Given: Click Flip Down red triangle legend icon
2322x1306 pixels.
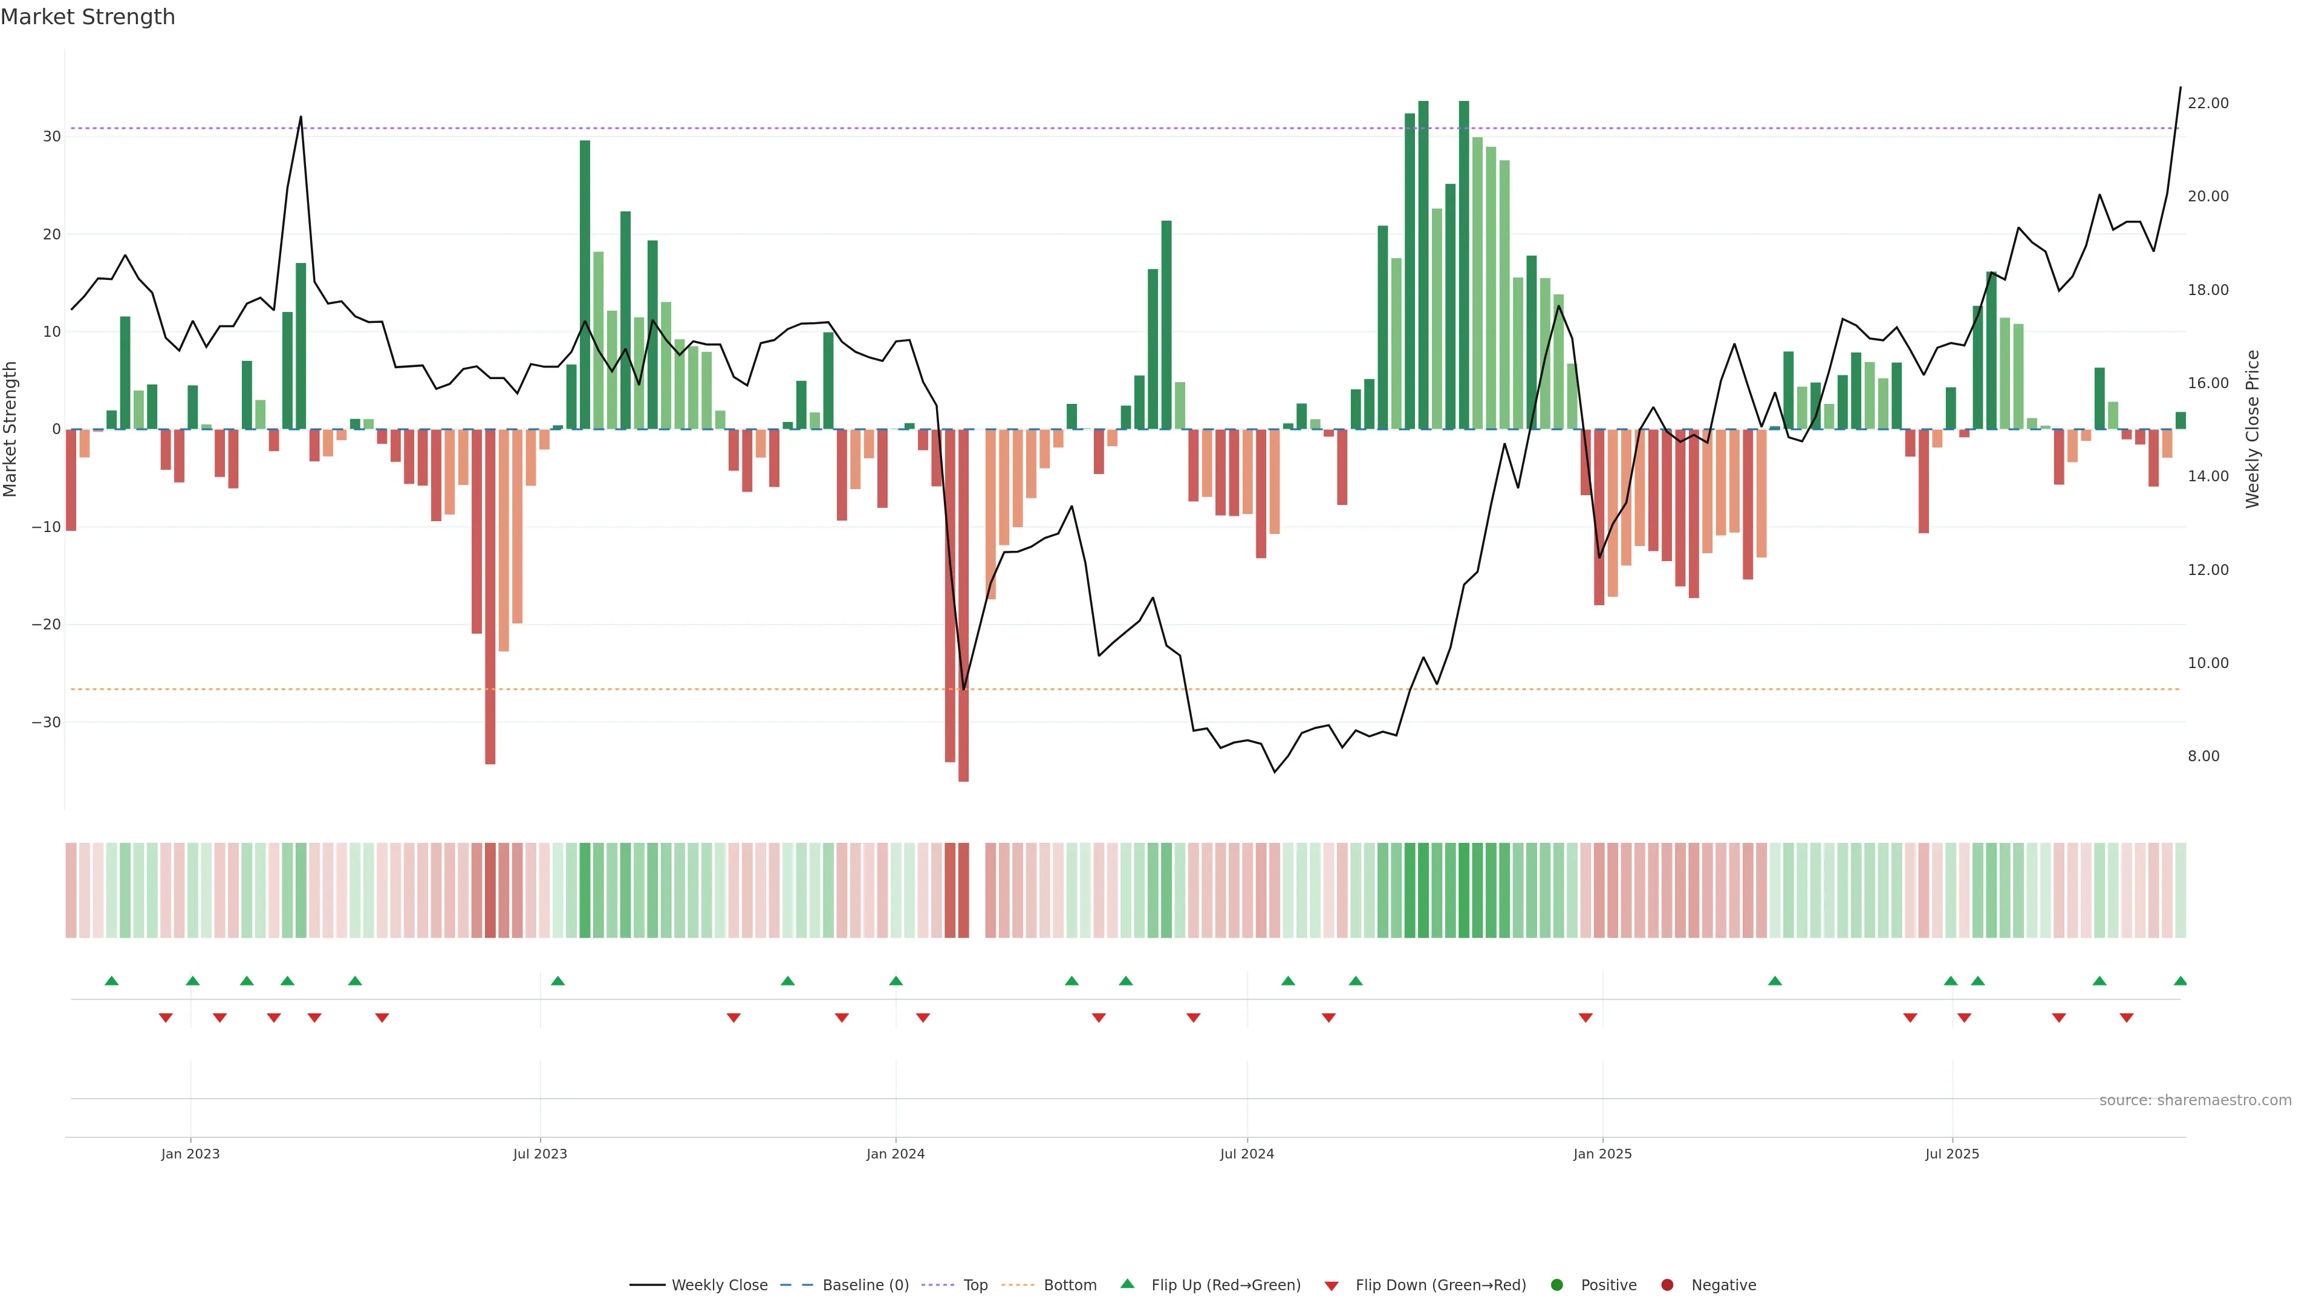Looking at the screenshot, I should tap(1332, 1286).
